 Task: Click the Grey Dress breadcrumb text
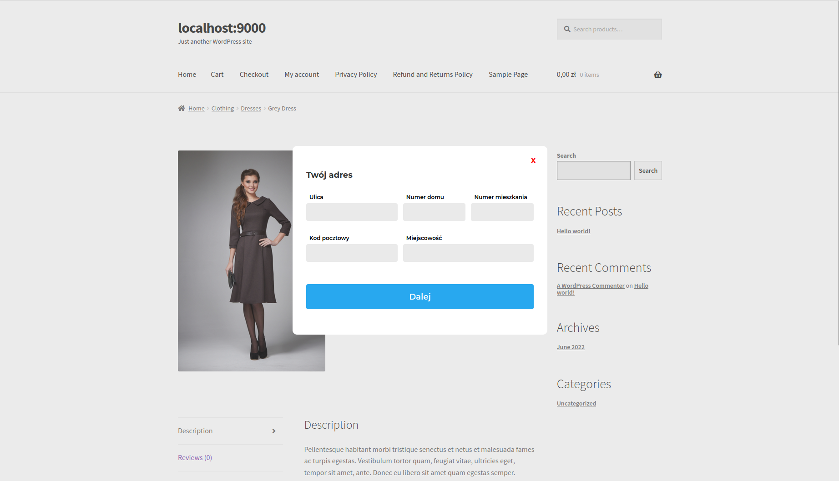tap(282, 108)
